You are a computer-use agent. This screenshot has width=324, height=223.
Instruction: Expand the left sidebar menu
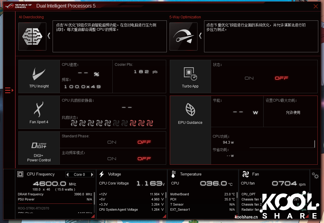[9, 90]
